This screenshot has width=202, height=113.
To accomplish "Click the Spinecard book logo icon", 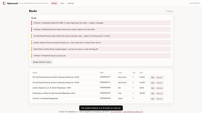I will tap(4, 3).
